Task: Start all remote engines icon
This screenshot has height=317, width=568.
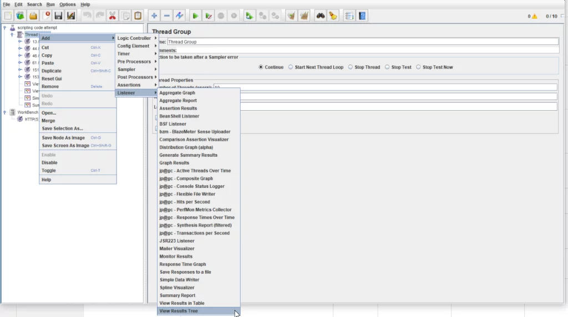Action: point(249,16)
